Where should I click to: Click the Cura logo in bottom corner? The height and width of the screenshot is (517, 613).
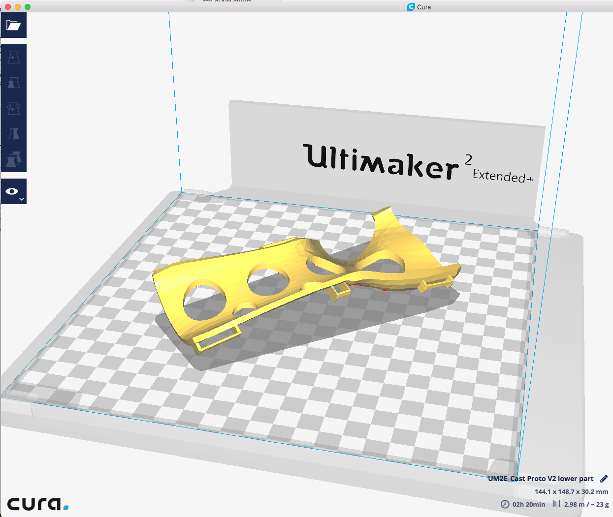coord(37,504)
